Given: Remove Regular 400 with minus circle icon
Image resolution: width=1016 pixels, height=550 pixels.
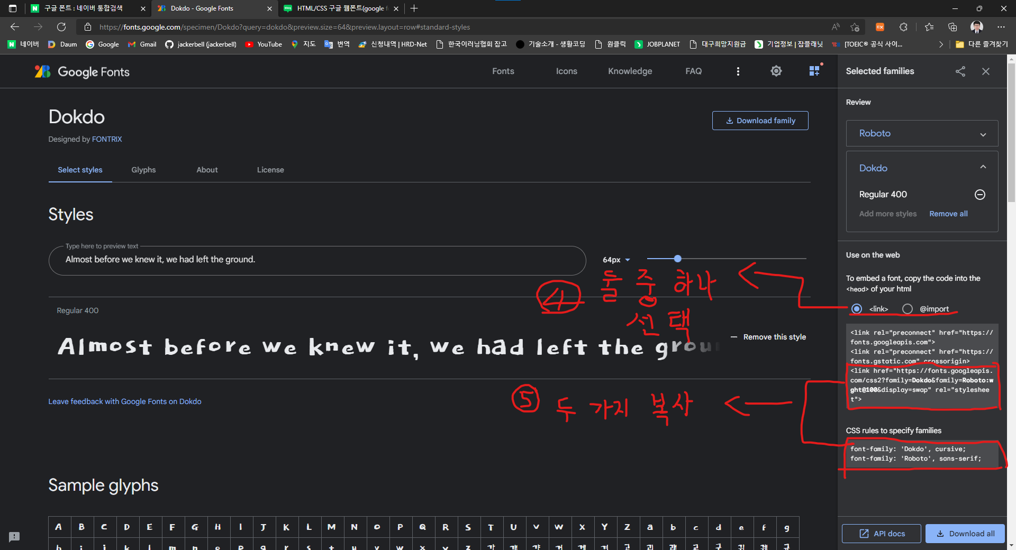Looking at the screenshot, I should pos(980,195).
